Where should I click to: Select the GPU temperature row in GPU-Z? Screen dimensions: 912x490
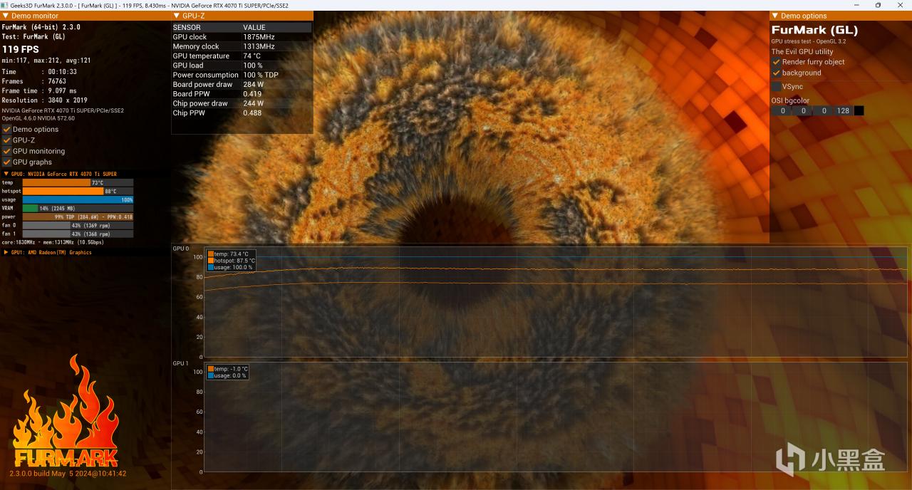coord(242,56)
